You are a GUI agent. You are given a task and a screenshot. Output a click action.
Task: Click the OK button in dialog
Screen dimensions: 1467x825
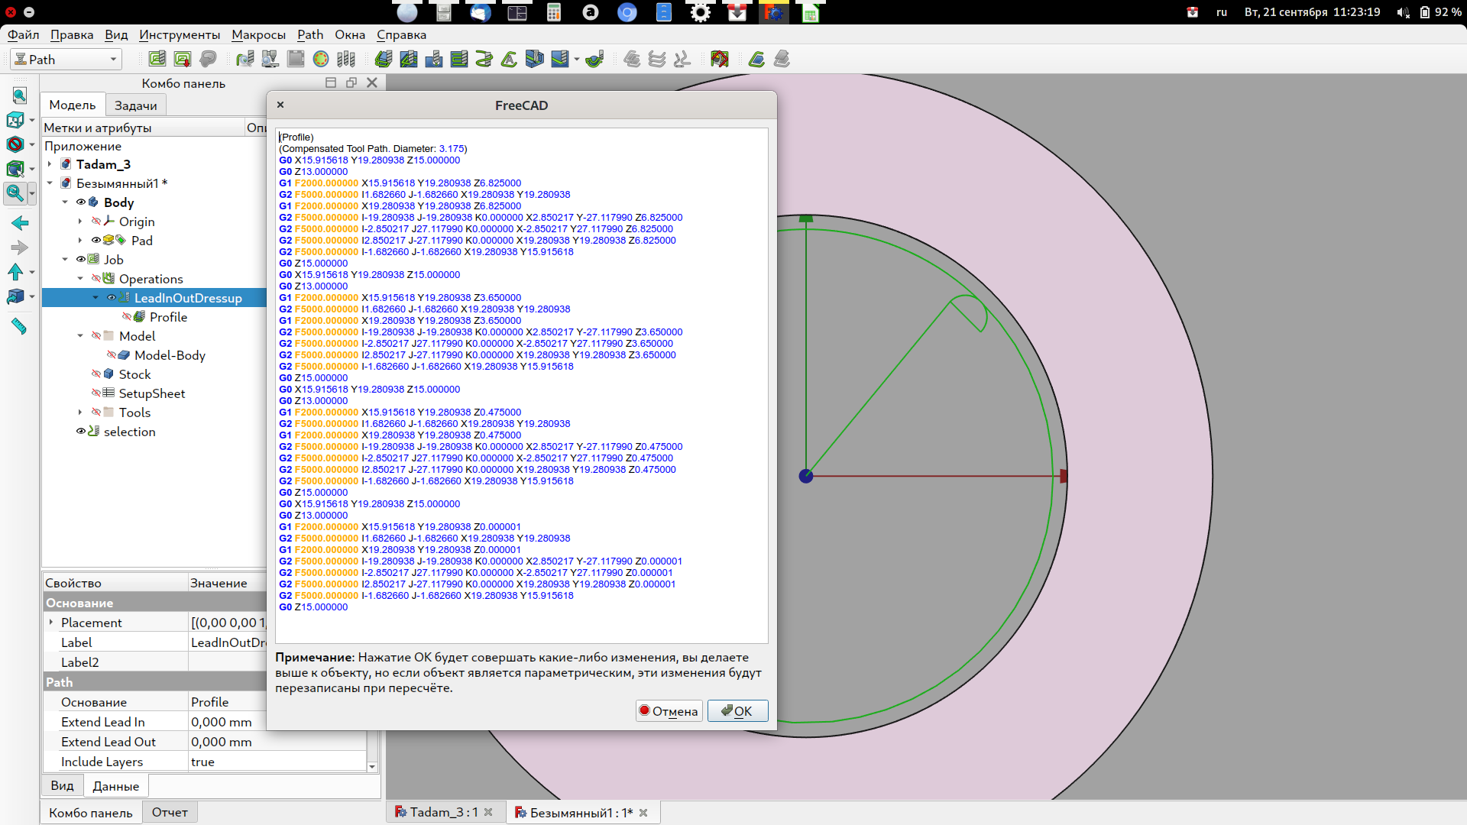[737, 711]
